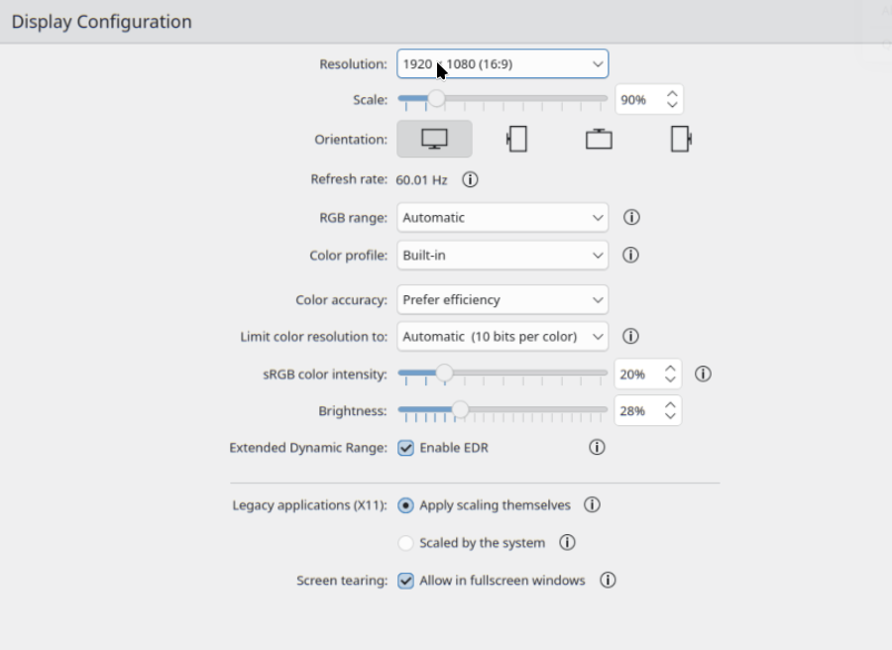Screen dimensions: 892x650
Task: Select the upside-down orientation icon
Action: click(x=599, y=139)
